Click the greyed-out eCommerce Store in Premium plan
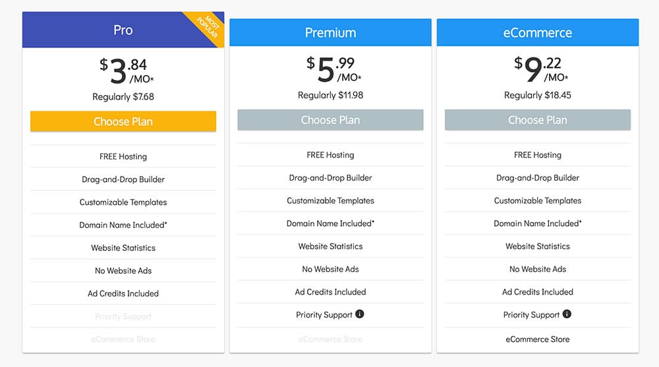 [330, 339]
